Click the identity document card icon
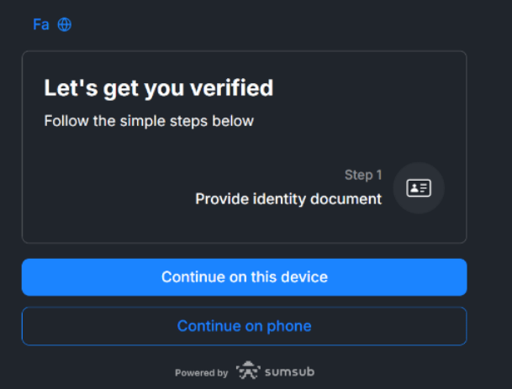This screenshot has height=389, width=512. (419, 188)
